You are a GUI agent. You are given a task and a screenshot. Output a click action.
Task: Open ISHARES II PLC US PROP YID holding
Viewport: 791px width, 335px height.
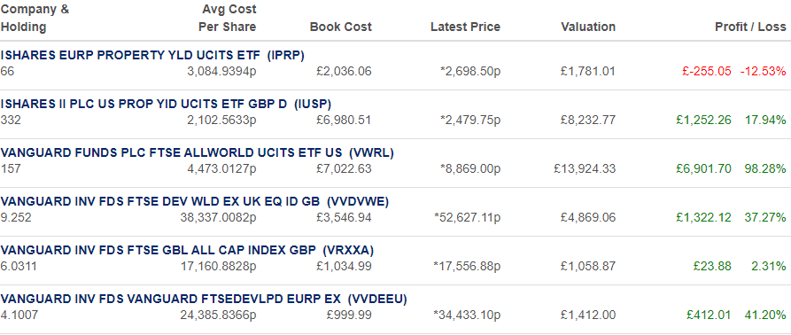click(x=166, y=104)
